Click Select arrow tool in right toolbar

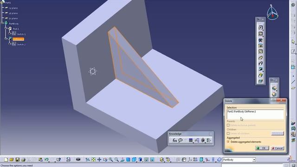pyautogui.click(x=293, y=42)
